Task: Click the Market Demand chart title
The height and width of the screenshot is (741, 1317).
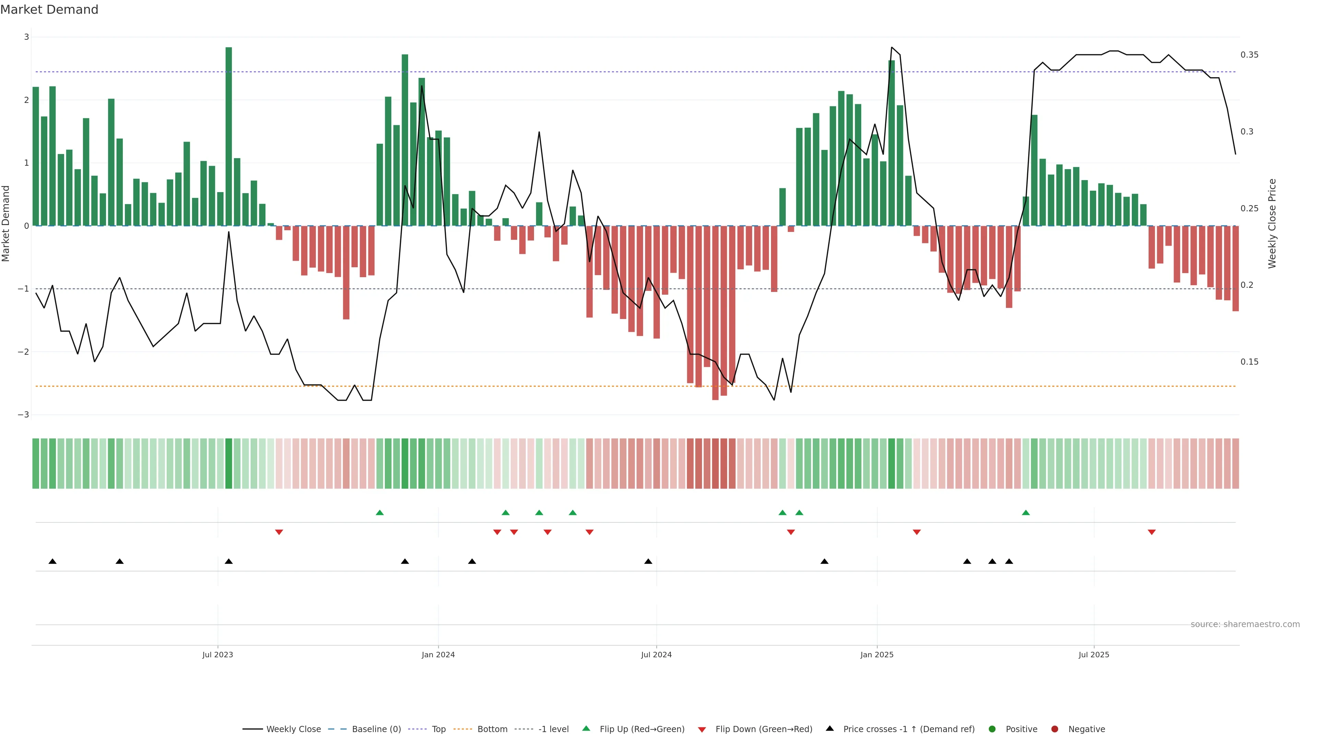Action: (x=49, y=10)
